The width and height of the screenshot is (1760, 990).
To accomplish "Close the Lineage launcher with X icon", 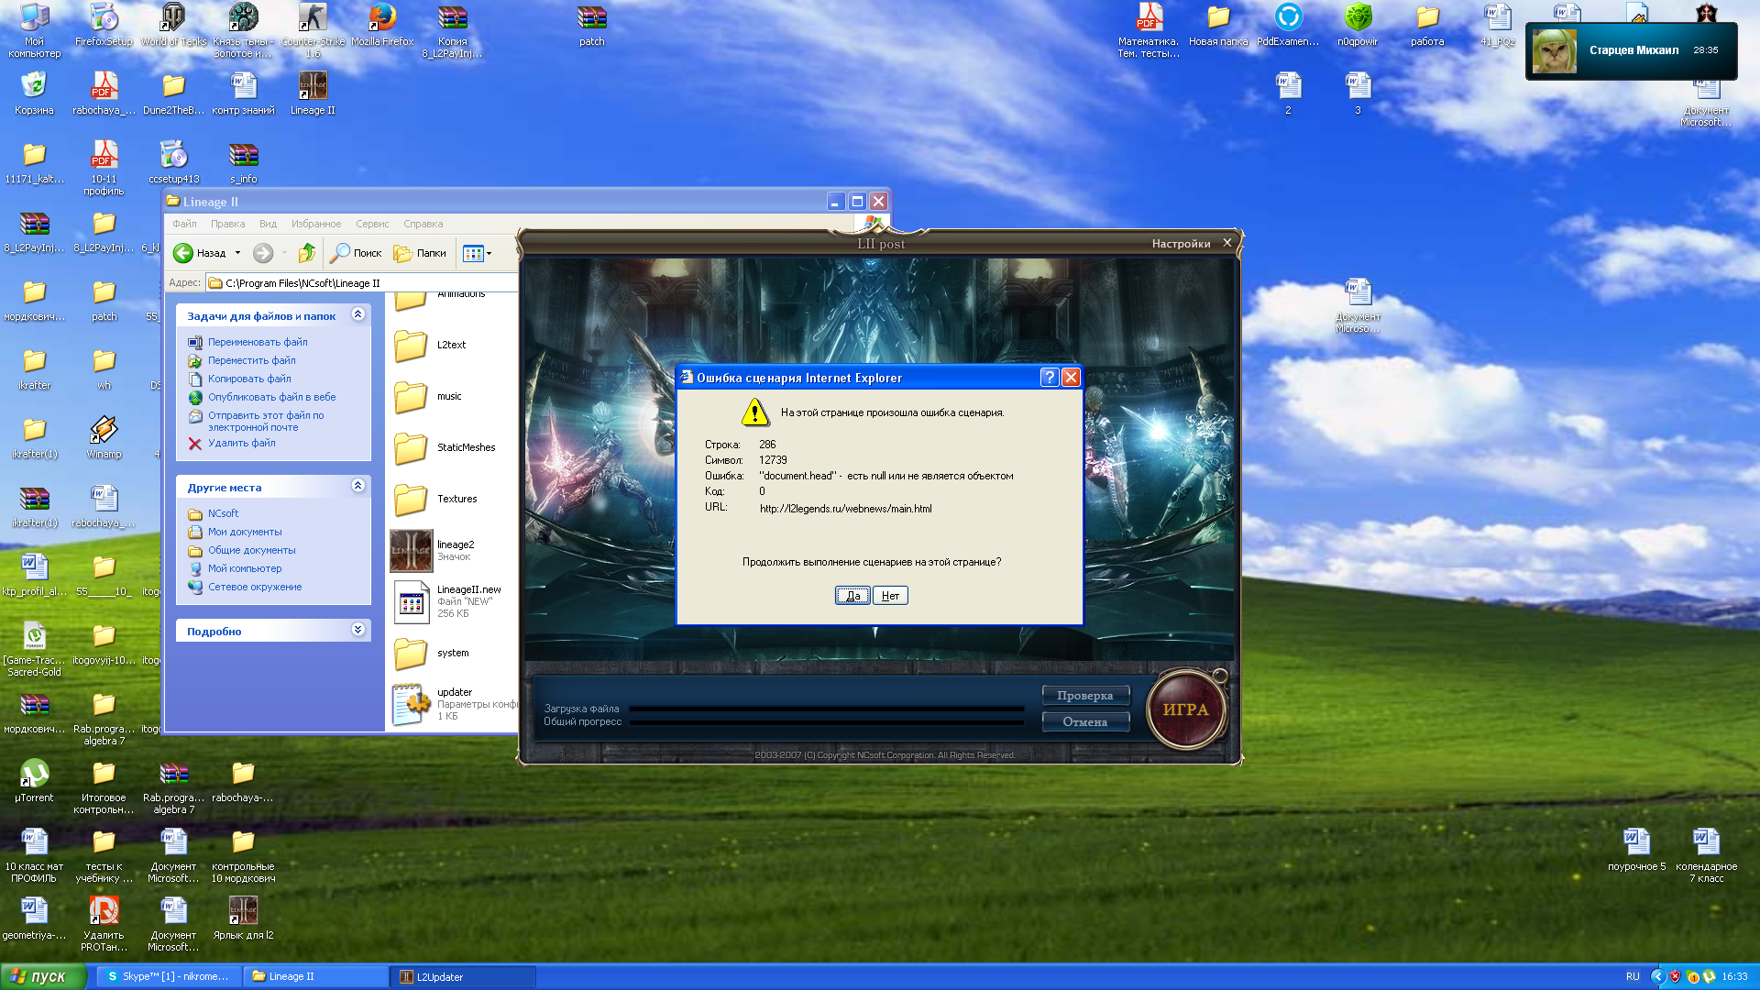I will 1226,243.
